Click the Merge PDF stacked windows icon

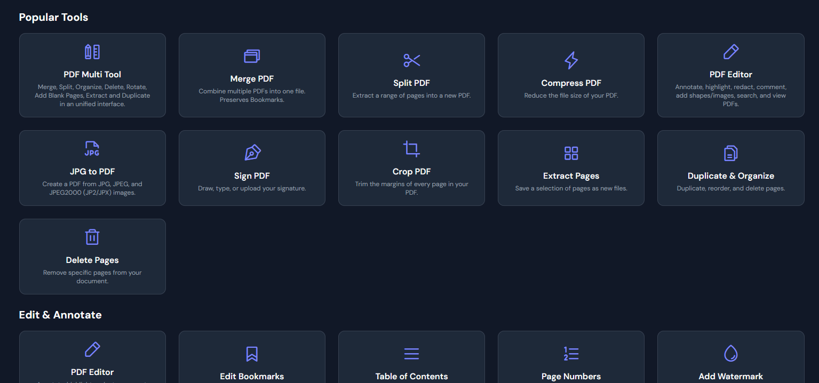coord(252,56)
